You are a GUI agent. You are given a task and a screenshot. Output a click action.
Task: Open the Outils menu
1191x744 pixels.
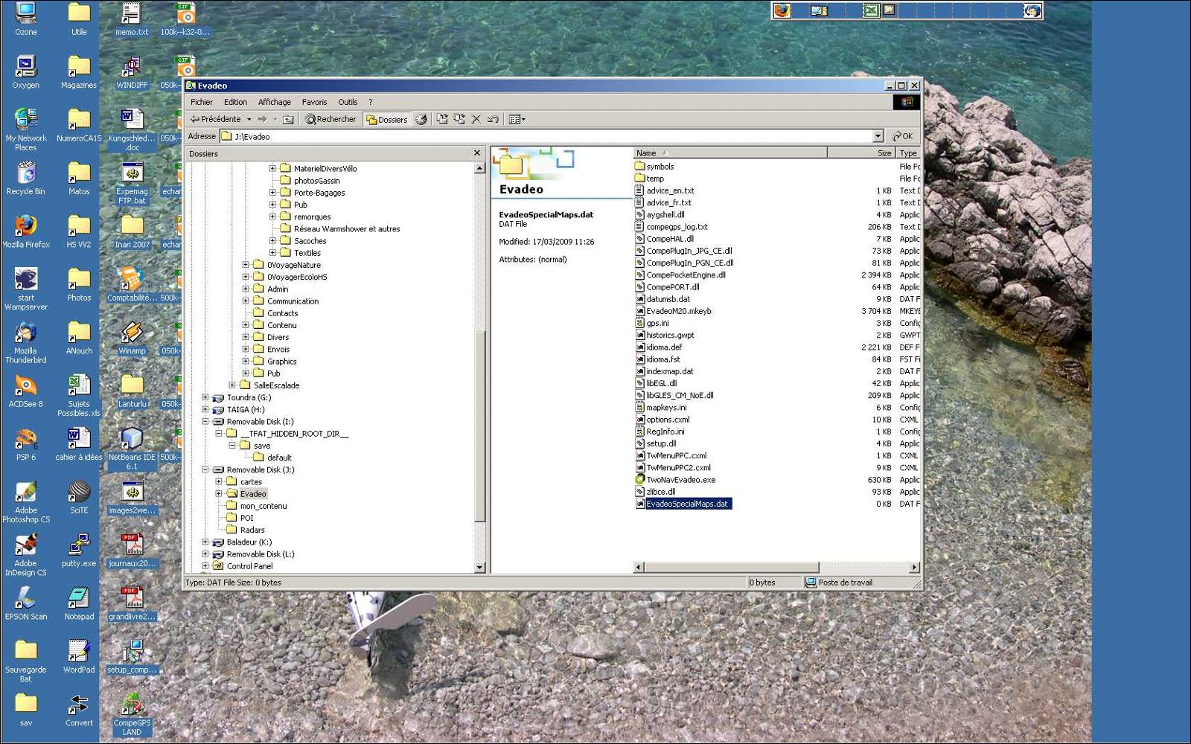[348, 102]
